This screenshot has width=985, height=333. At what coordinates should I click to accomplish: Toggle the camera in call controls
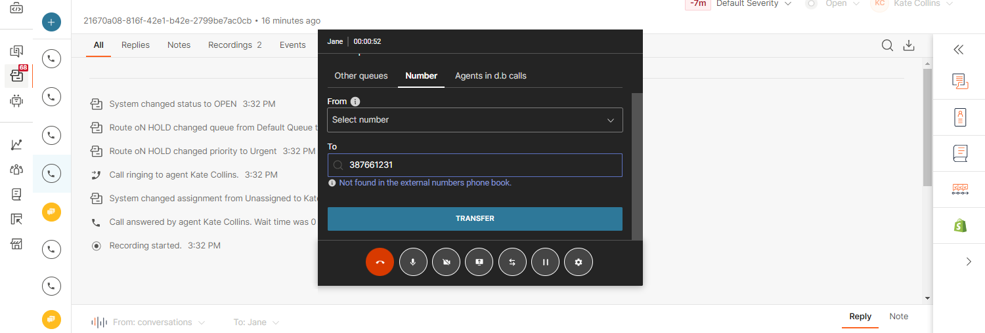point(446,262)
